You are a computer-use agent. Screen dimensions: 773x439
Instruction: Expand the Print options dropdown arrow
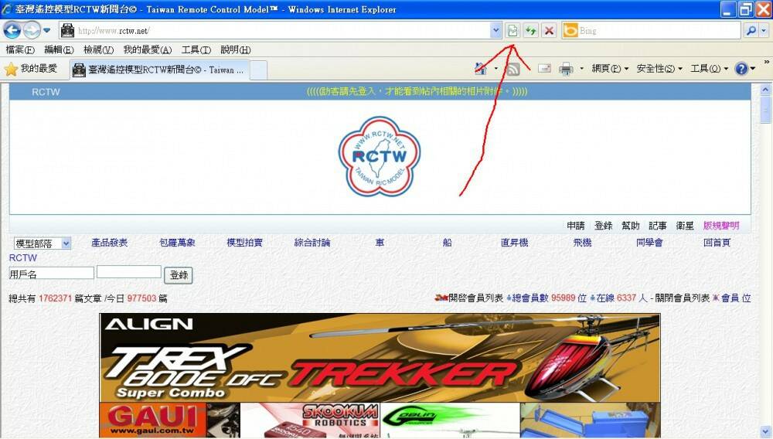582,69
